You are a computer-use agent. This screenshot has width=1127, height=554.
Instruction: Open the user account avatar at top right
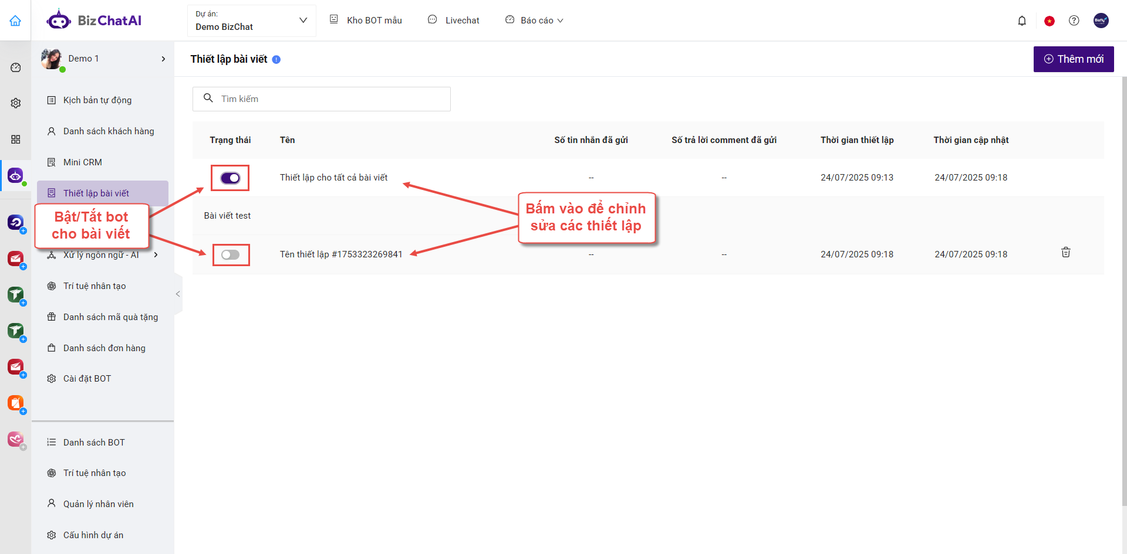(x=1101, y=21)
